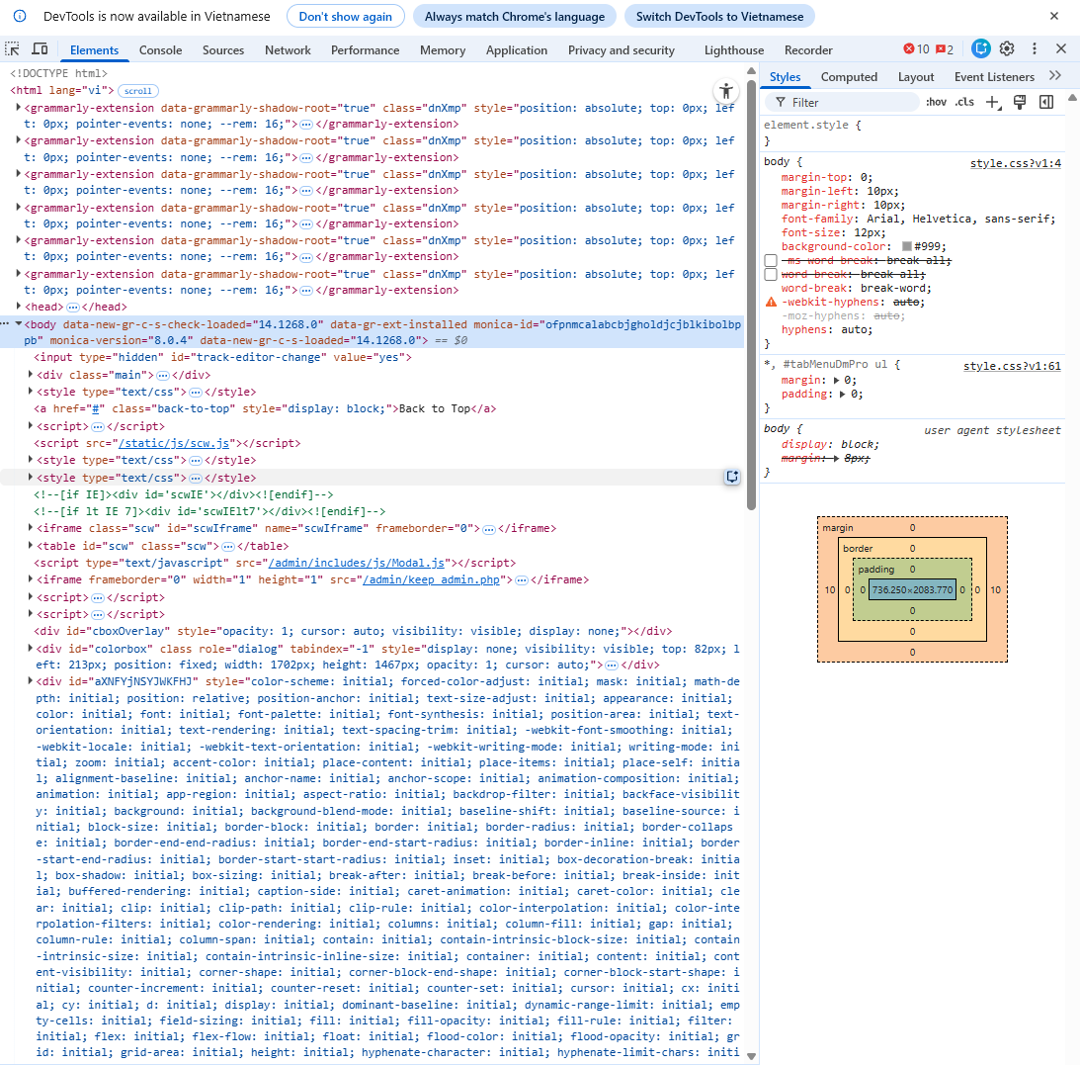The height and width of the screenshot is (1065, 1080).
Task: Toggle the rendering emulations paintbrush icon
Action: coord(1021,102)
